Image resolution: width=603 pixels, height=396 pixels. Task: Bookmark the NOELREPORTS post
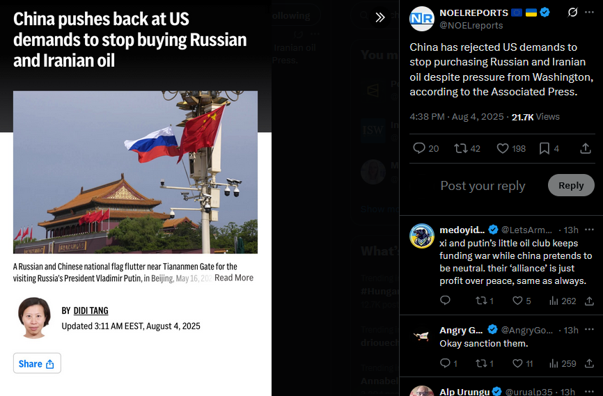tap(549, 148)
